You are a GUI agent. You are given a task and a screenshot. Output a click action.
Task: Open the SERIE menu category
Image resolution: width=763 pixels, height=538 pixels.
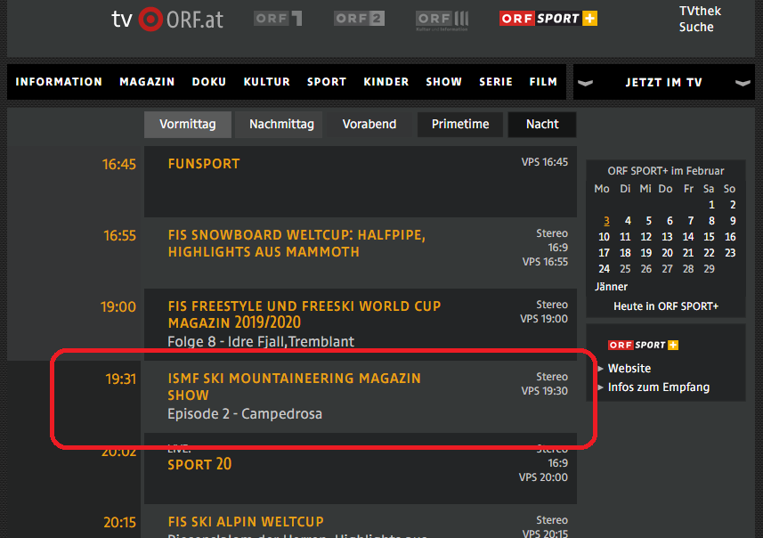[x=495, y=82]
